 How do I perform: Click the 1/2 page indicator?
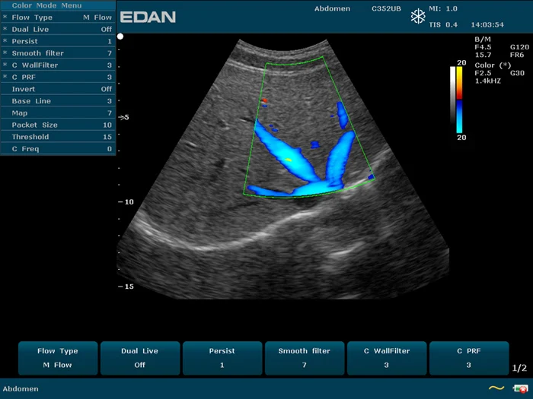coord(519,368)
